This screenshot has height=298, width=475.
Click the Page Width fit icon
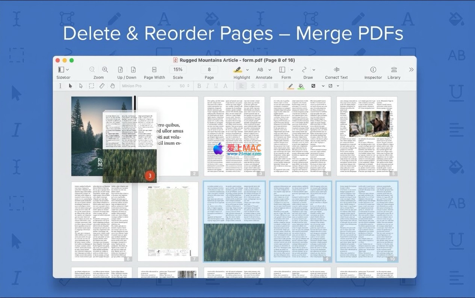tap(154, 70)
